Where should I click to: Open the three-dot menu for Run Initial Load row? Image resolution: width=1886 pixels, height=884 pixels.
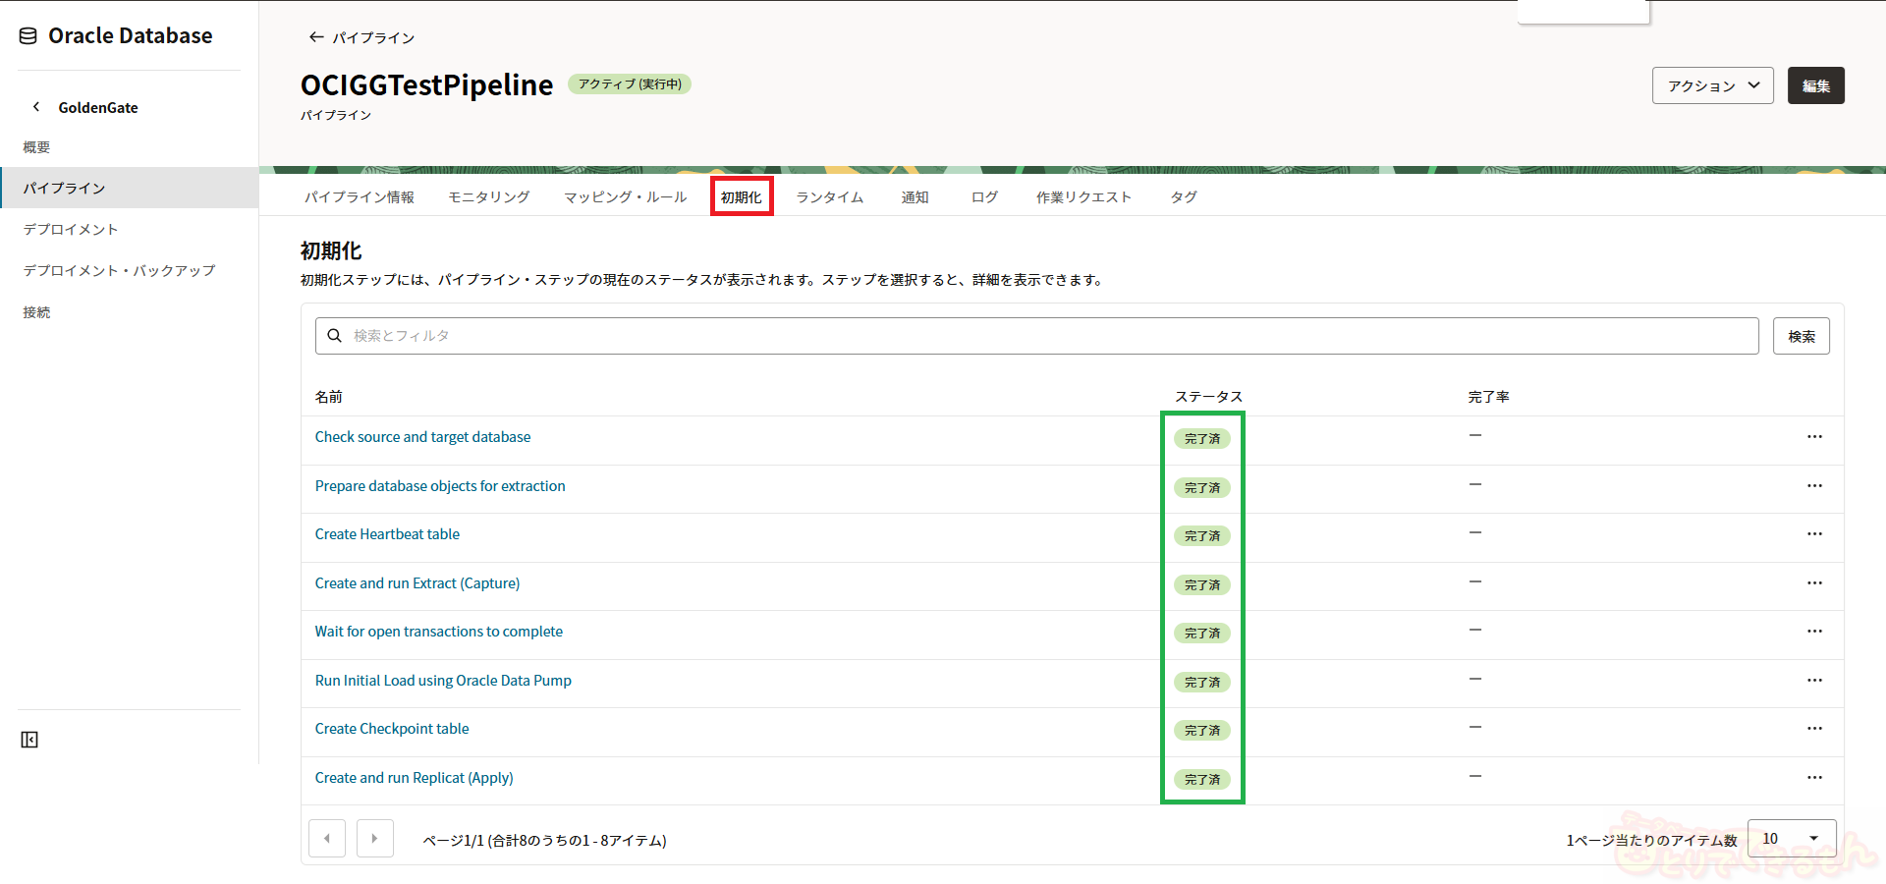click(1813, 681)
